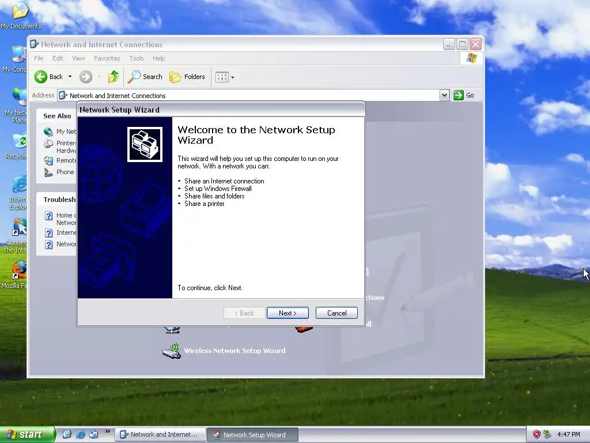Launch Outlook Express quick launch icon
This screenshot has width=590, height=443.
tap(93, 434)
